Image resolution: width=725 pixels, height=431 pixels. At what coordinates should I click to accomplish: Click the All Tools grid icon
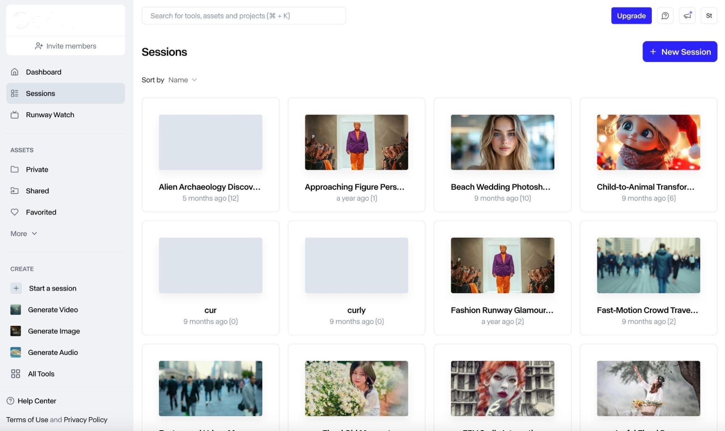coord(16,374)
